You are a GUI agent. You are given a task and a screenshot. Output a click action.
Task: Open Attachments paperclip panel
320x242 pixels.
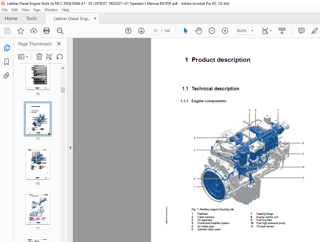(7, 76)
